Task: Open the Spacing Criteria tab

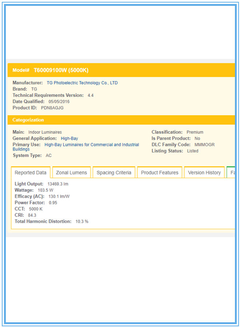Action: pos(114,172)
